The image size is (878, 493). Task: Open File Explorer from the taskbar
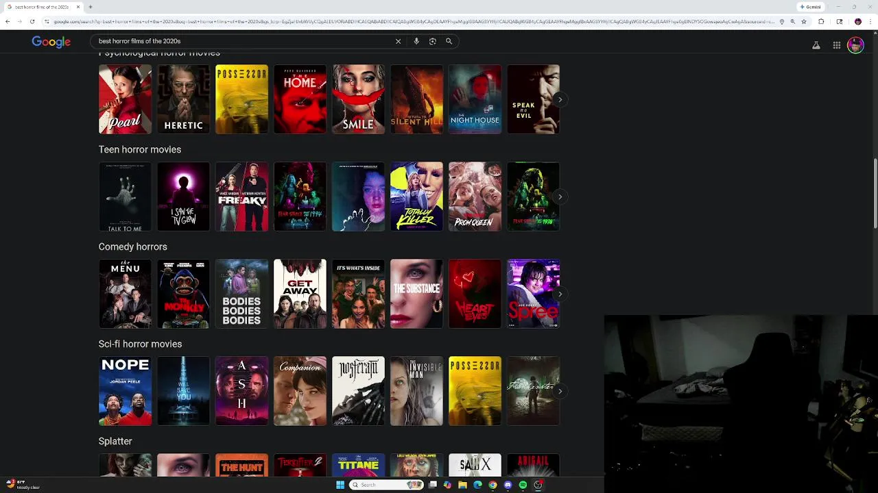tap(463, 485)
